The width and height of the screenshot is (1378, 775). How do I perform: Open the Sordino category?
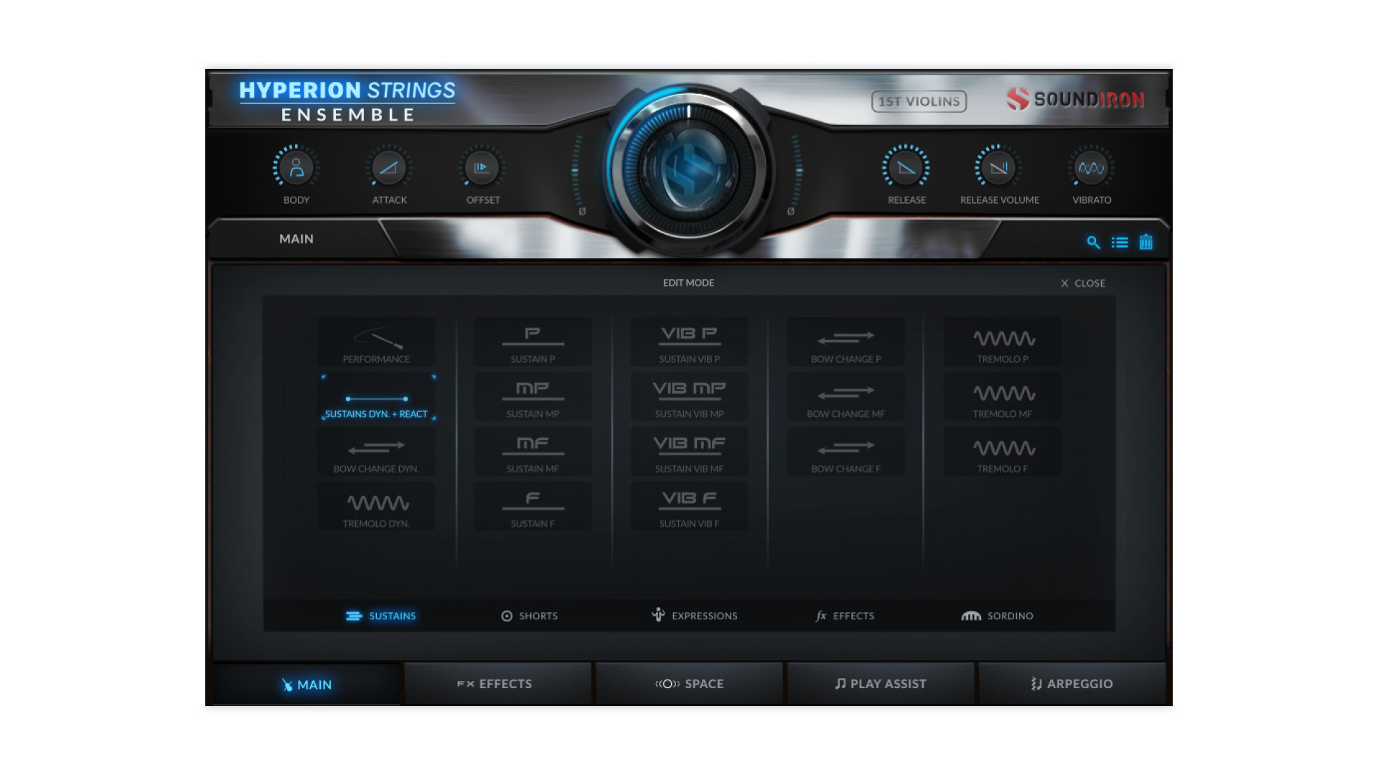coord(998,616)
